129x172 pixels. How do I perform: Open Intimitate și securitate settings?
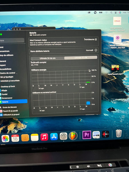pyautogui.click(x=10, y=81)
